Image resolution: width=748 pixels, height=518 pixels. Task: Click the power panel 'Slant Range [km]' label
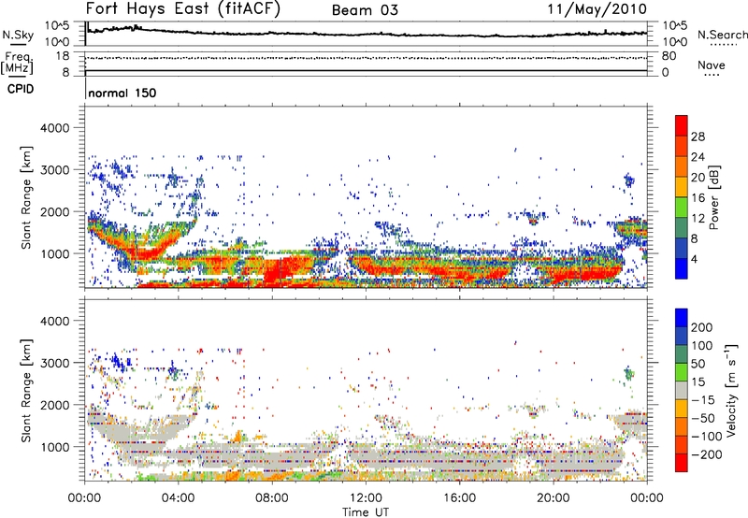pyautogui.click(x=26, y=197)
